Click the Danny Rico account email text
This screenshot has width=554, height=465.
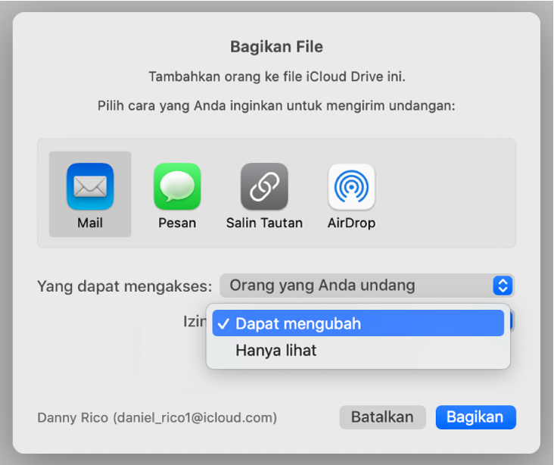tap(157, 418)
